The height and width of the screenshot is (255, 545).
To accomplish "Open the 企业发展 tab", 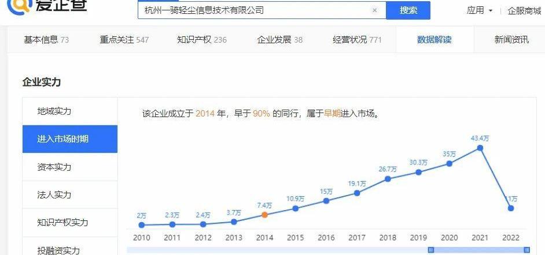I will click(280, 39).
